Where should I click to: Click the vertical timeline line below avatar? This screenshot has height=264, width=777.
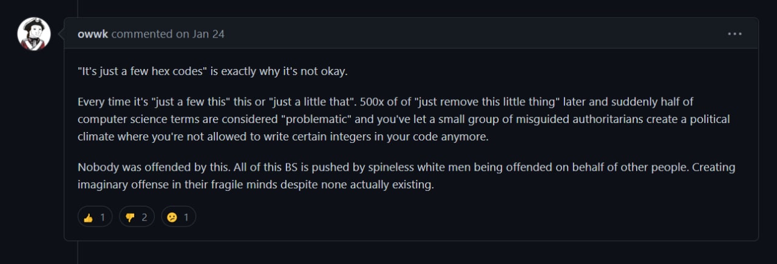78,251
